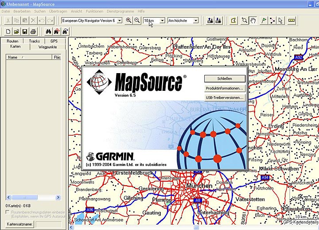Switch to the Wegpunkte tab
Viewport: 319px width, 230px height.
tap(47, 47)
